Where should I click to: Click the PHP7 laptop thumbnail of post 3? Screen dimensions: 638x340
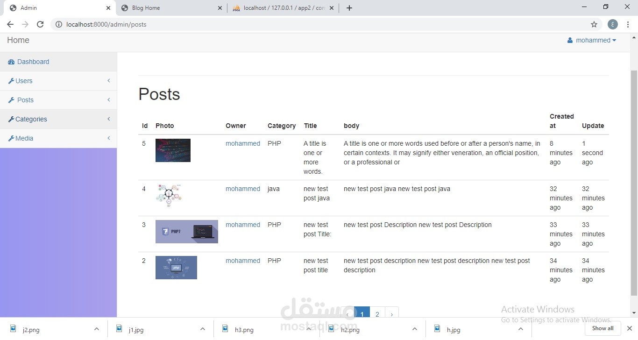187,232
